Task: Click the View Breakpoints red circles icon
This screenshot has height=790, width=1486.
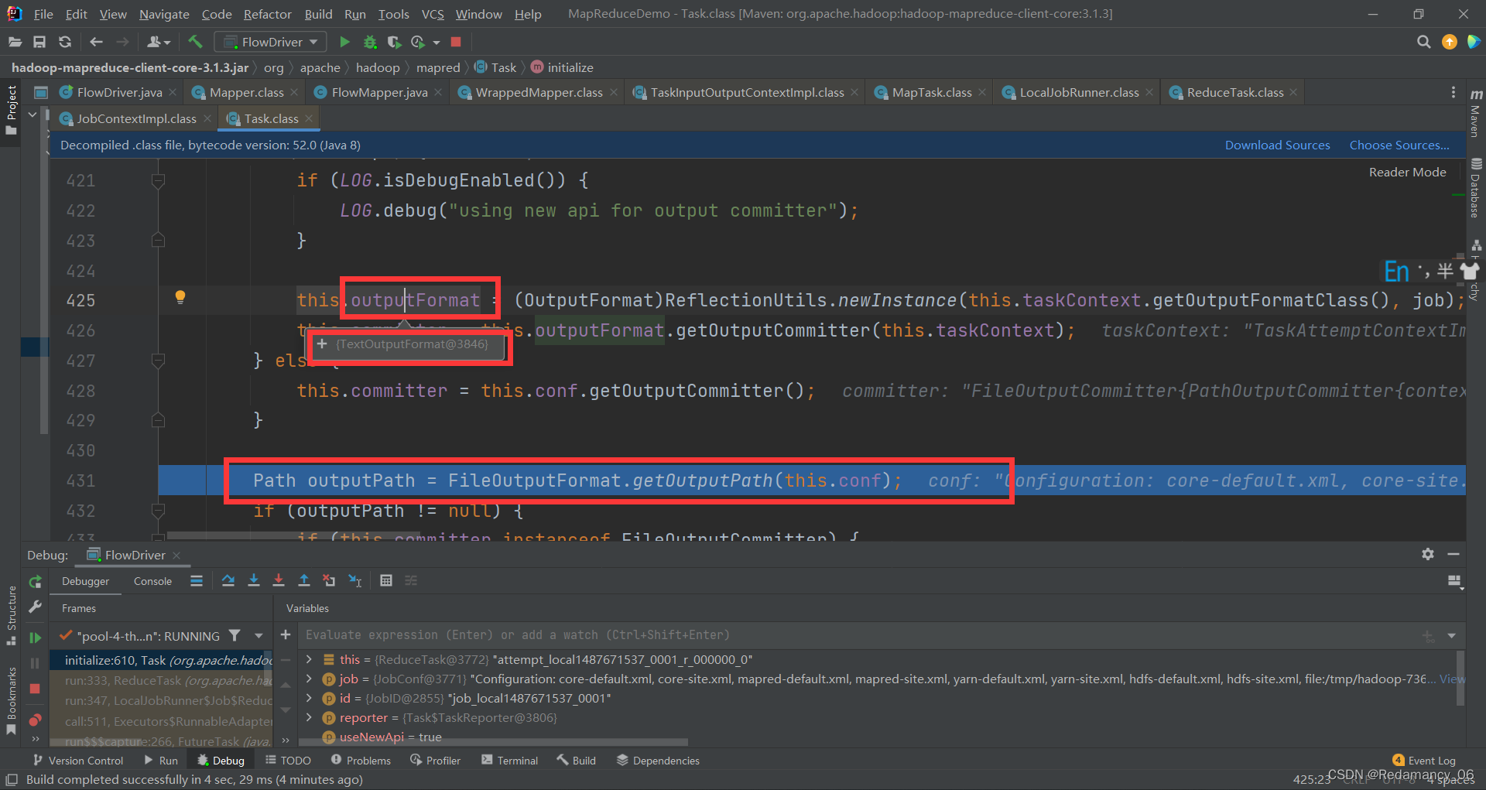Action: point(35,720)
